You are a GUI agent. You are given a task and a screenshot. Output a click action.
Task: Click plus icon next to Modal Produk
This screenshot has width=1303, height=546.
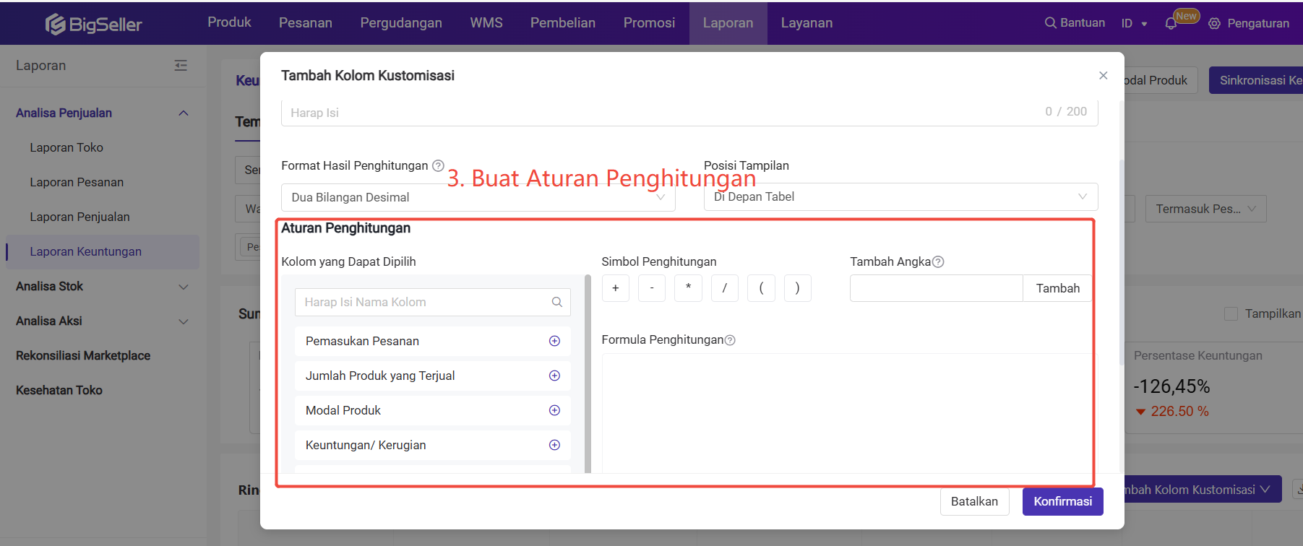554,410
